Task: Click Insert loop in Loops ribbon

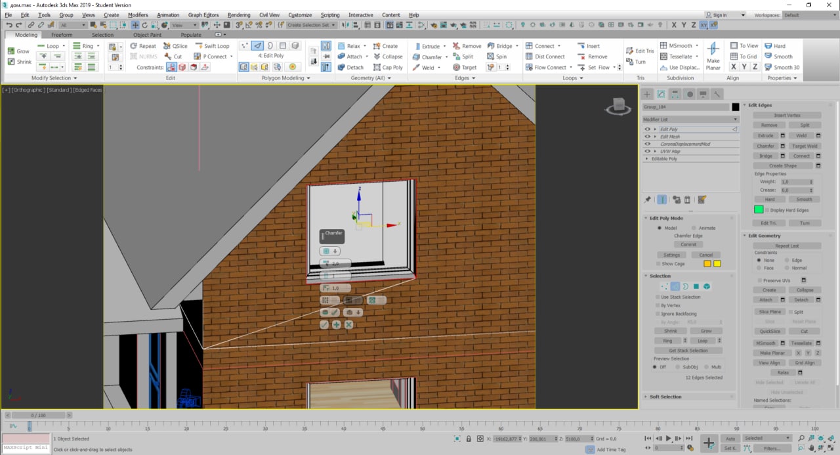Action: [589, 46]
